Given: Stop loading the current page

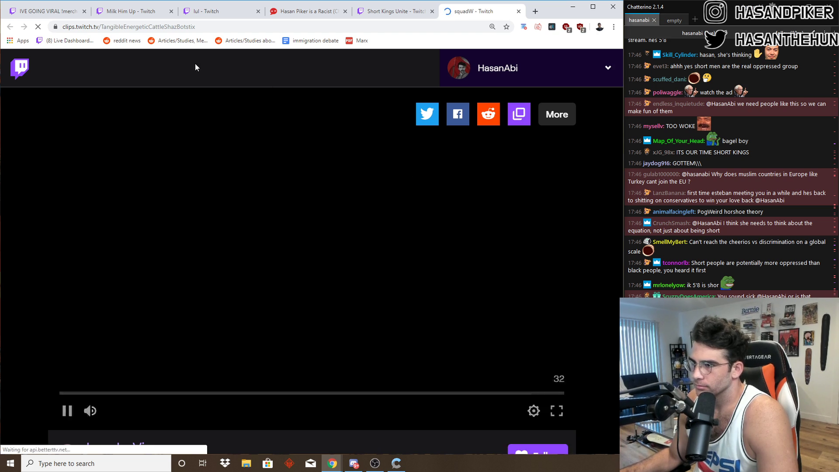Looking at the screenshot, I should pos(39,27).
